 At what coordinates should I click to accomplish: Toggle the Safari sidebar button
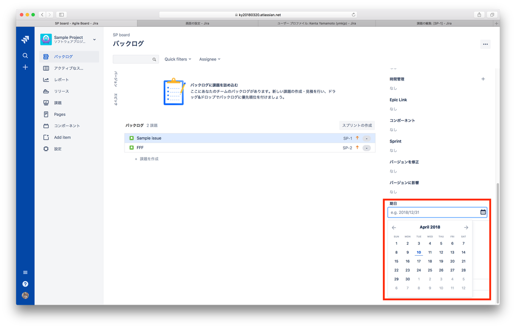click(61, 14)
